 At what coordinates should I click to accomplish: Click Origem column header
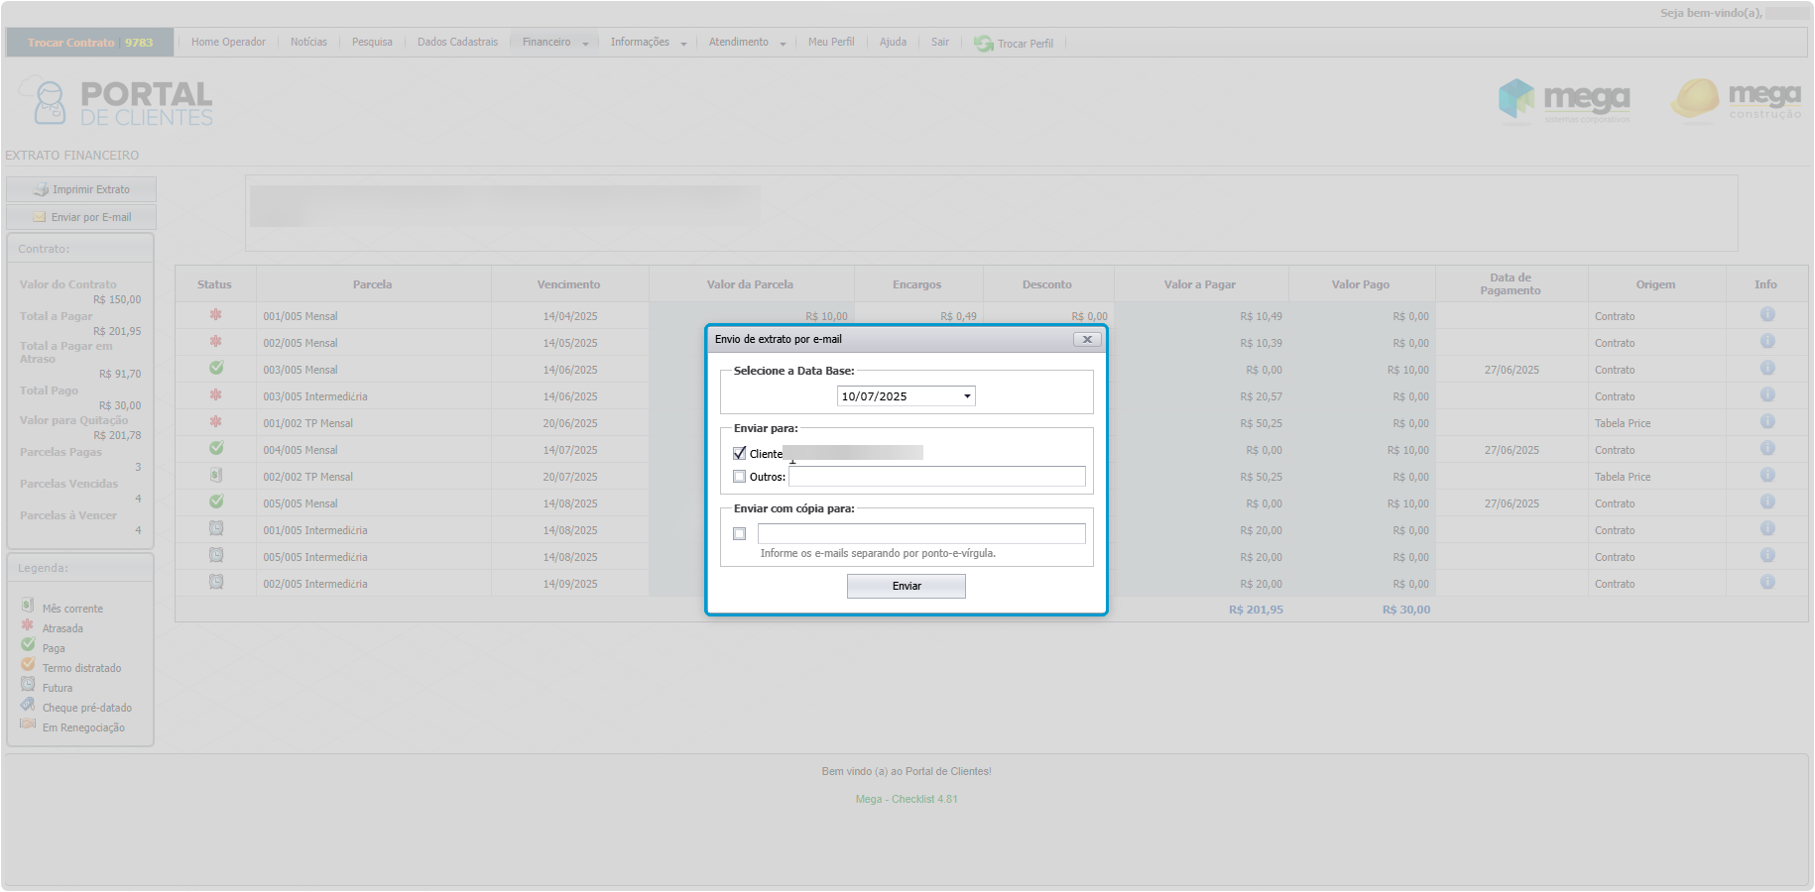1655,284
